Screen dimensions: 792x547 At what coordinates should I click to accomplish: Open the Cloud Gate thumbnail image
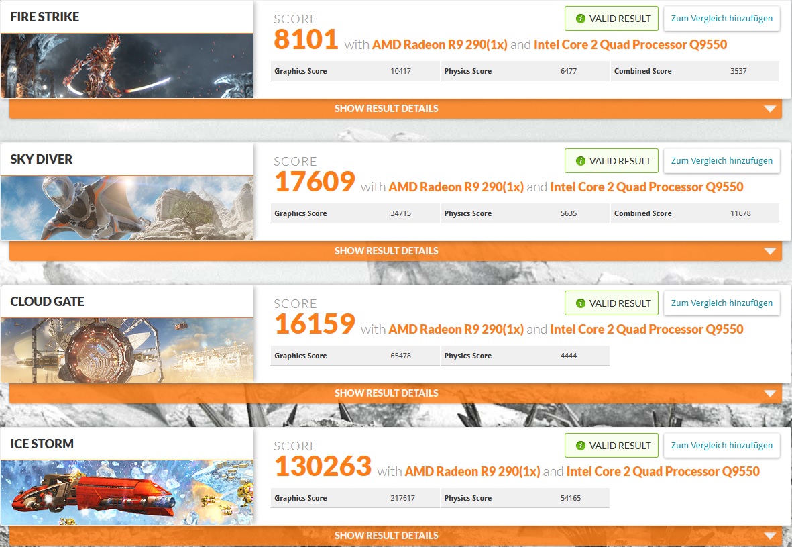click(127, 350)
